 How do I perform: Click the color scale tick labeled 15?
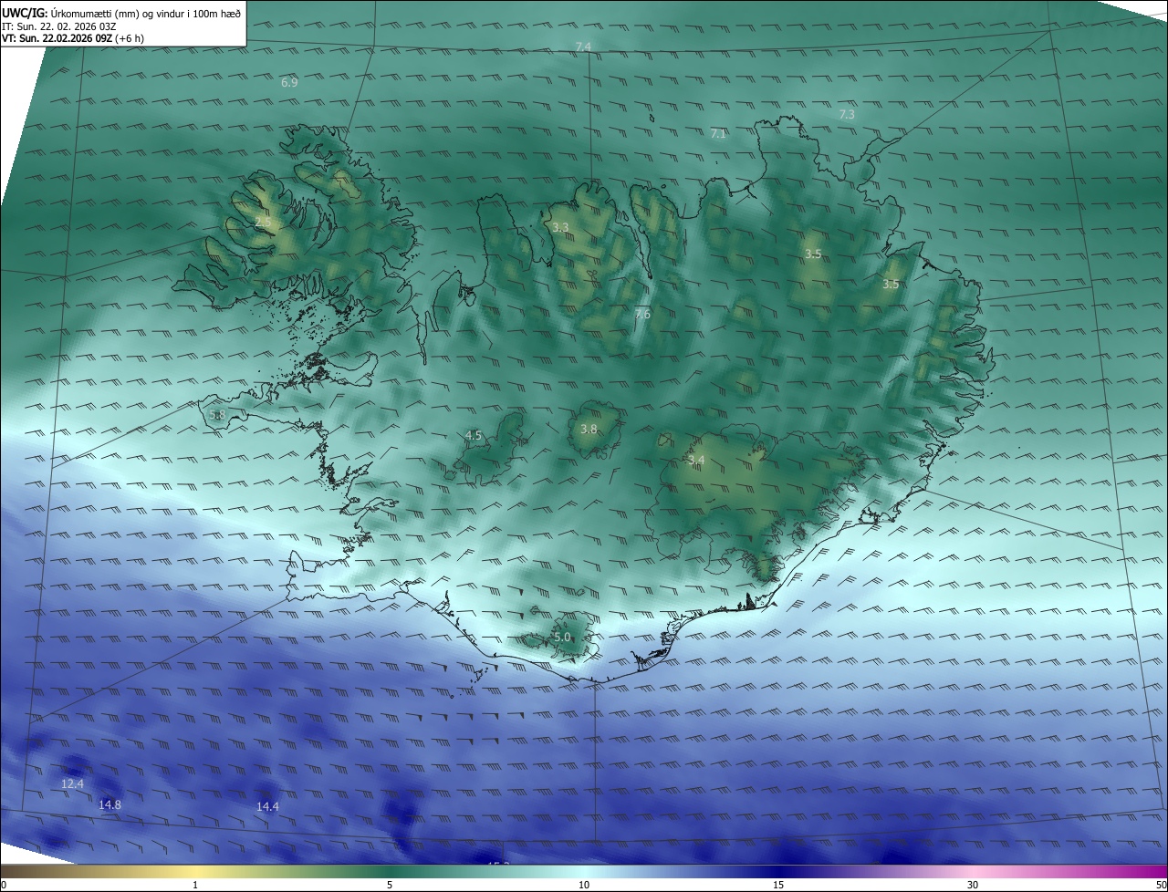point(778,885)
